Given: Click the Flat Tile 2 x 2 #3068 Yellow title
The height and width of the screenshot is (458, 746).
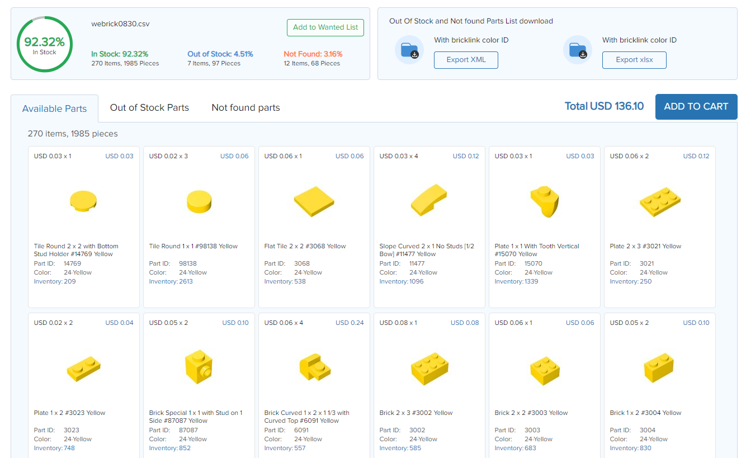Looking at the screenshot, I should click(305, 246).
